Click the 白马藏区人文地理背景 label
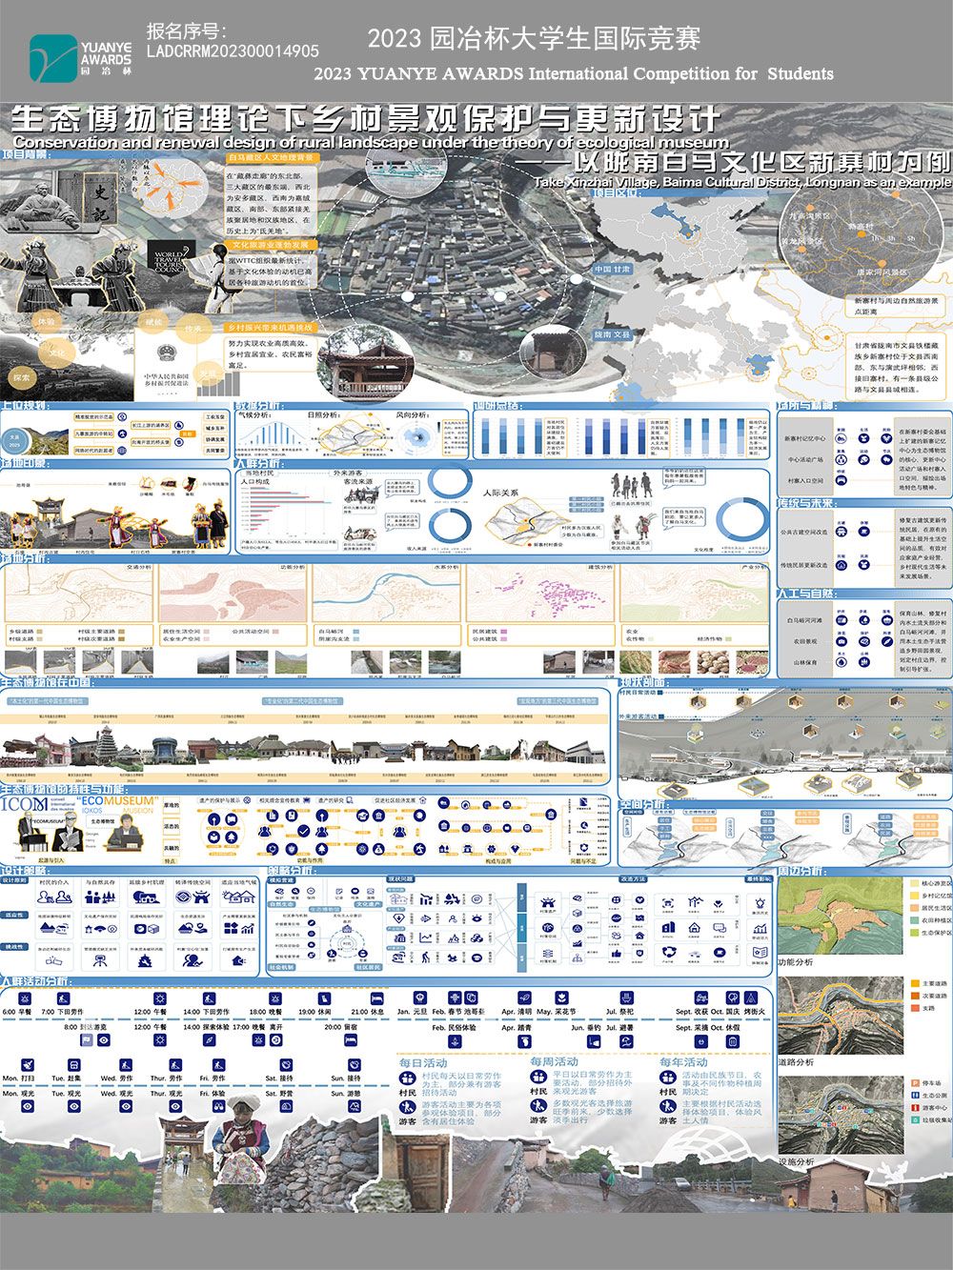The width and height of the screenshot is (953, 1270). 270,157
